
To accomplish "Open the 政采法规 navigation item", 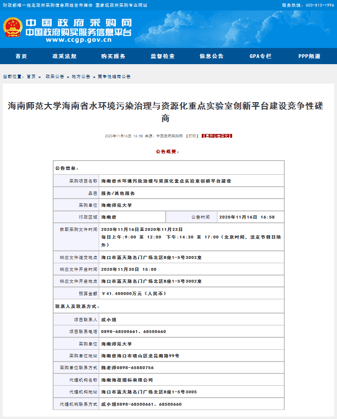I will (65, 56).
